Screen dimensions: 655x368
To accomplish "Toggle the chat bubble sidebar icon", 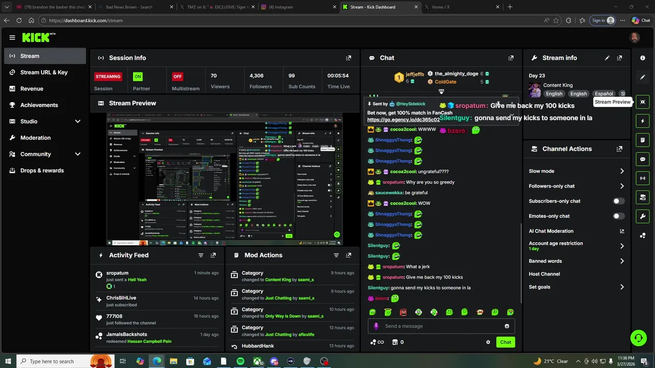I will [643, 159].
